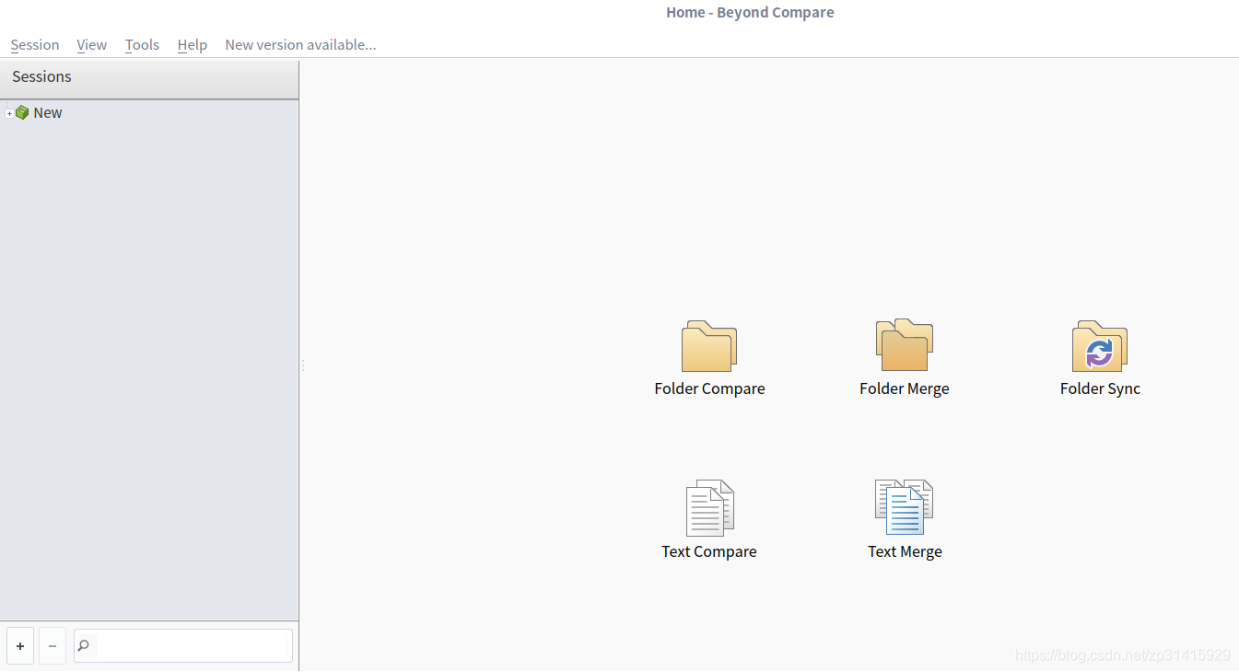Start a Folder Sync session icon
Screen dimensions: 1239x672
tap(1100, 346)
